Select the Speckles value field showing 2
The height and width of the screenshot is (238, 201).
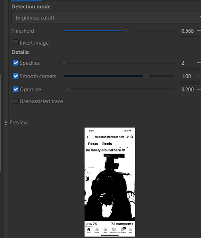pyautogui.click(x=188, y=63)
